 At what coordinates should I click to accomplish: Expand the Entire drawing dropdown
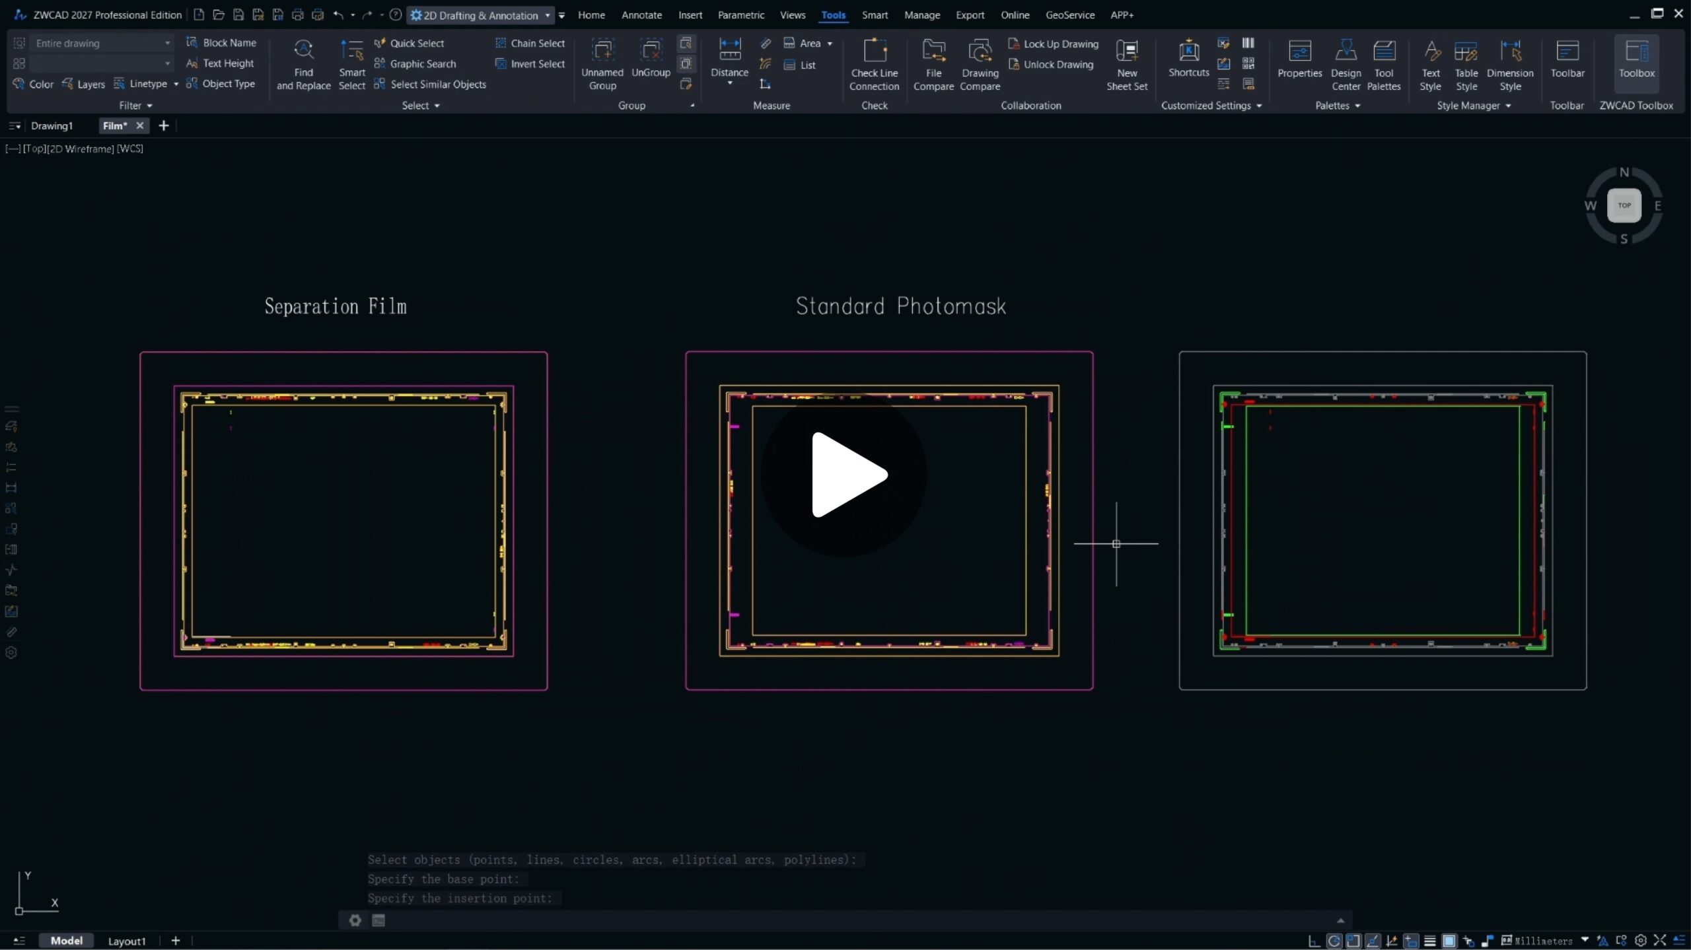167,43
